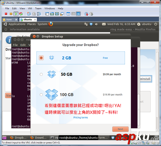Click the power shutdown icon in top panel
Screen dimensions: 161x146
coord(156,24)
